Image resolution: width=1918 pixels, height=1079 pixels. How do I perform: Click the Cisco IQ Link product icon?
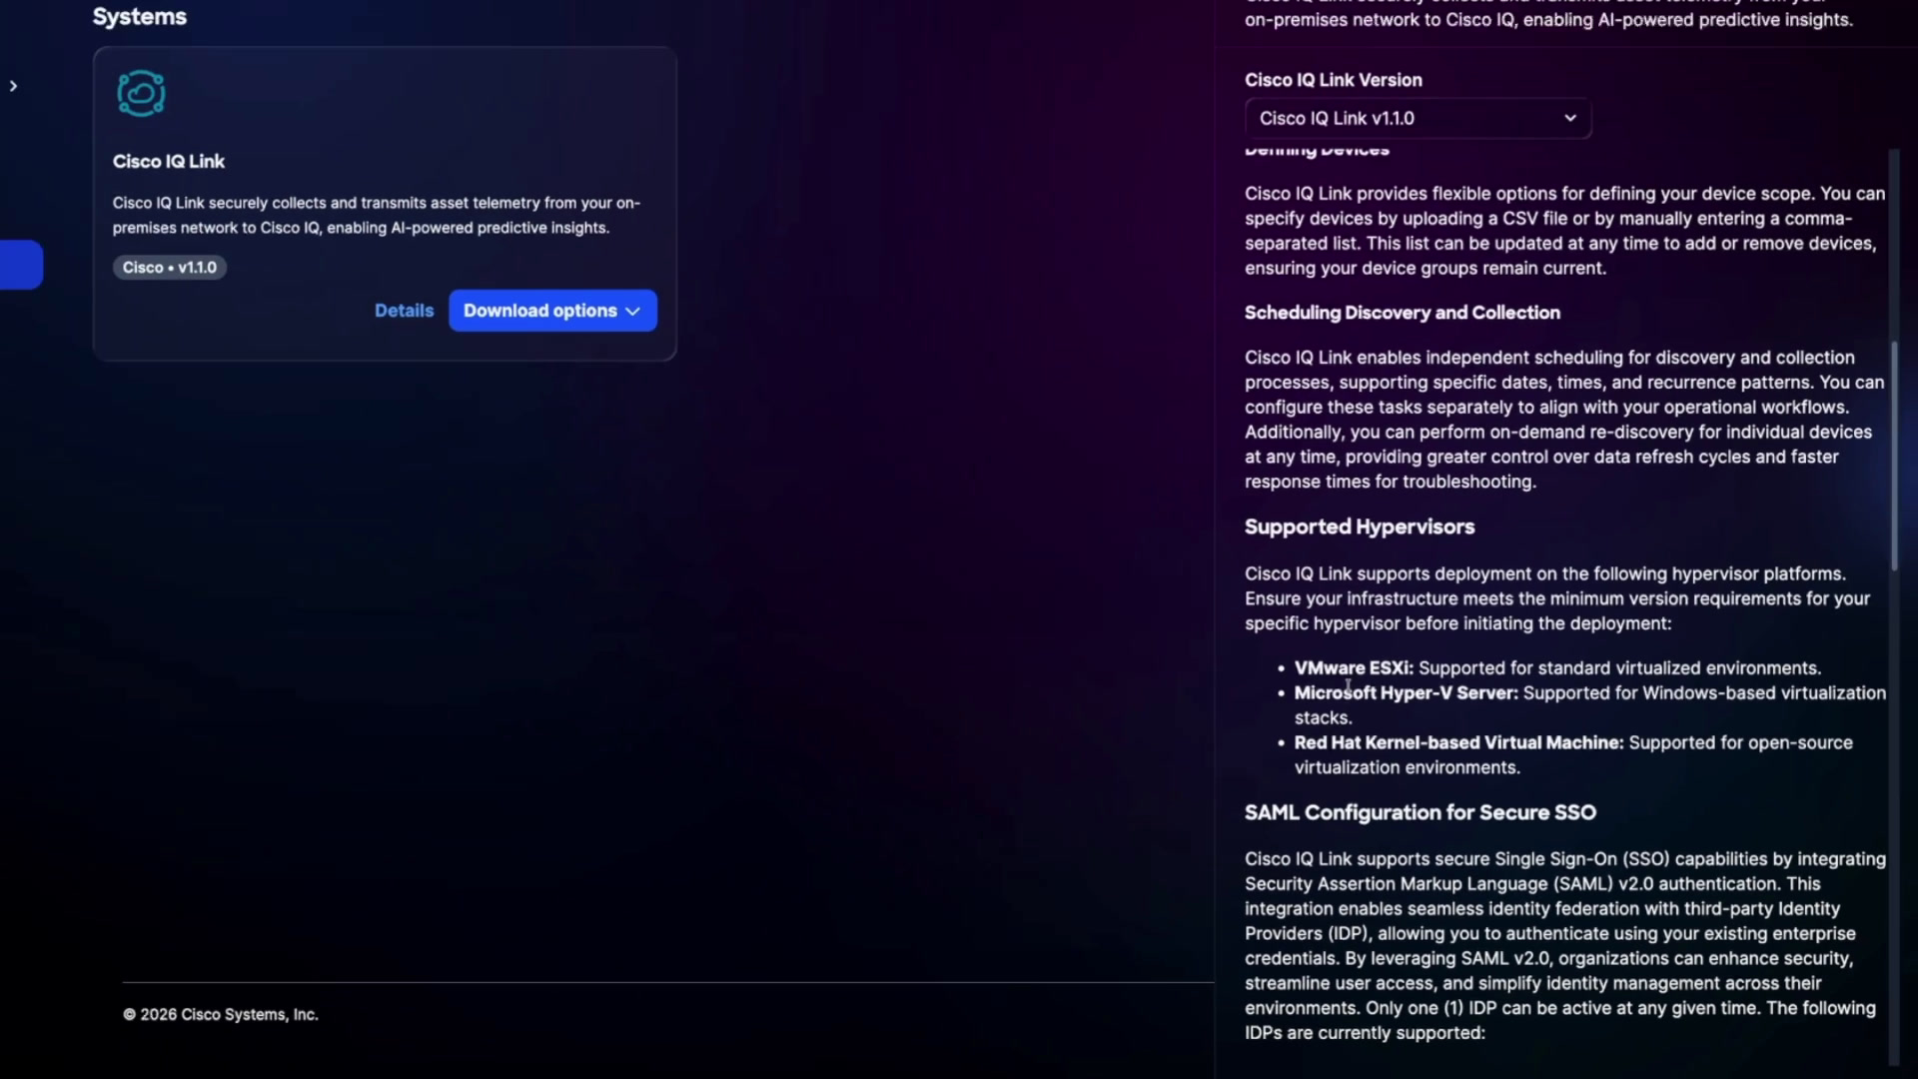[x=141, y=94]
